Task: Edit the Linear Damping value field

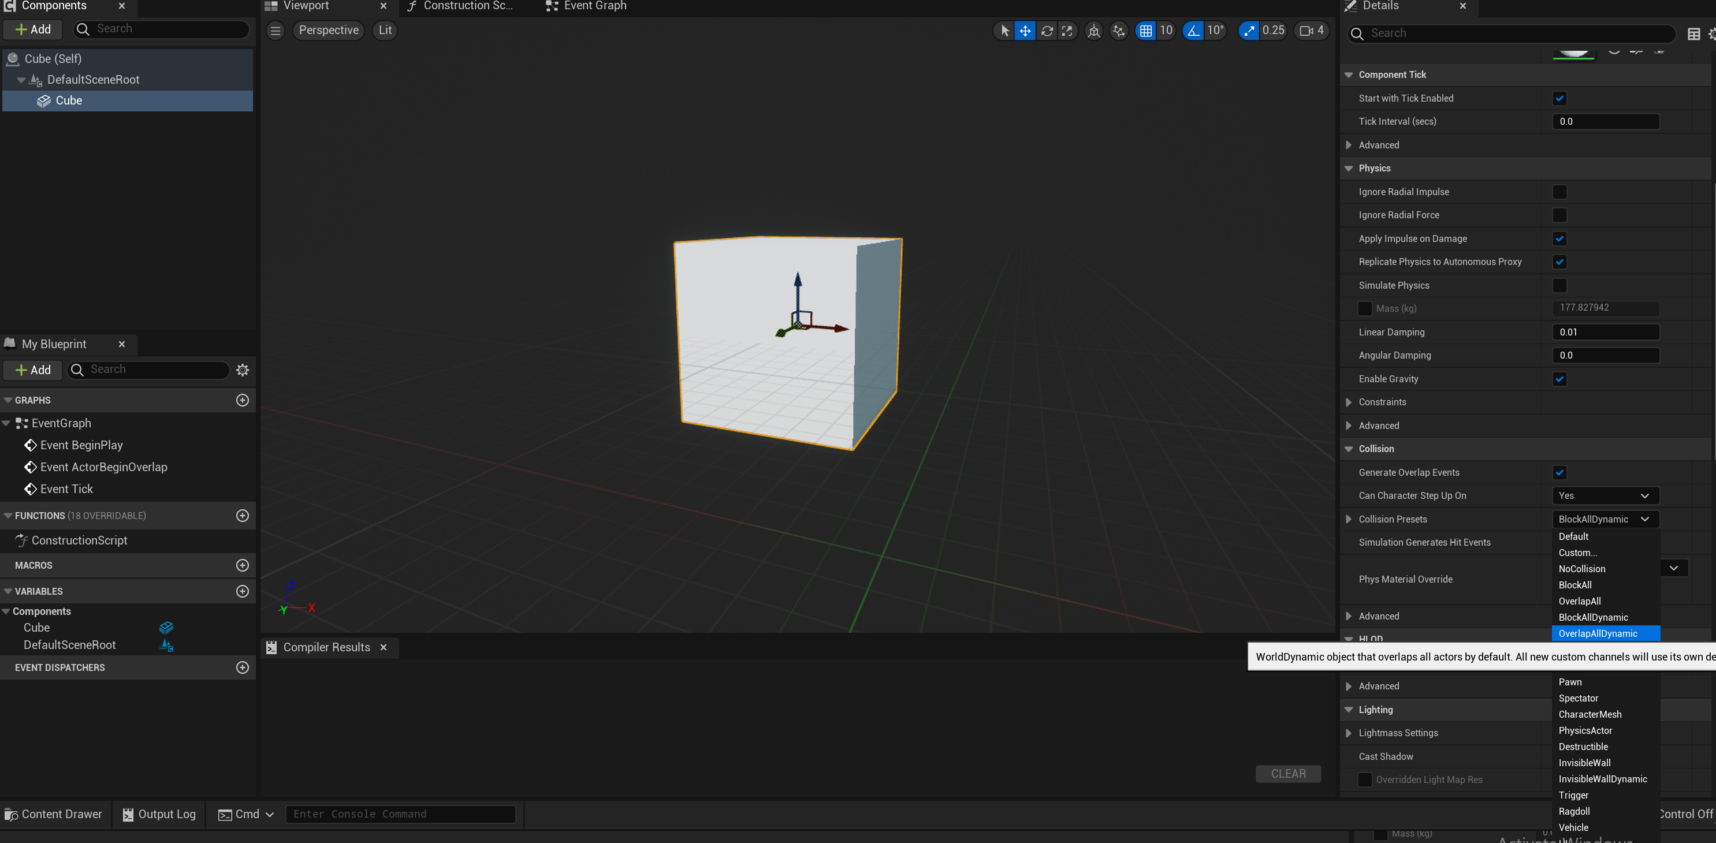Action: [x=1606, y=332]
